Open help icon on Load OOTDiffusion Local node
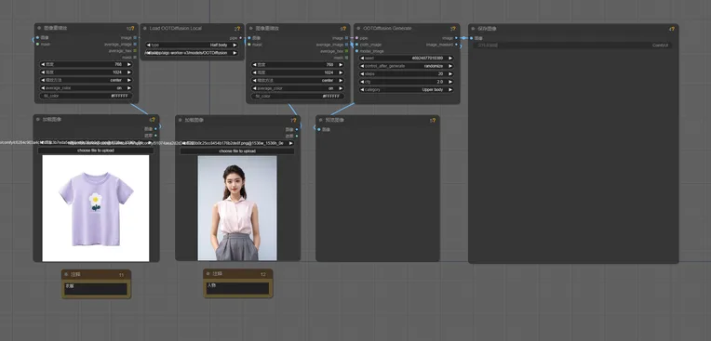The width and height of the screenshot is (711, 341). pyautogui.click(x=237, y=29)
